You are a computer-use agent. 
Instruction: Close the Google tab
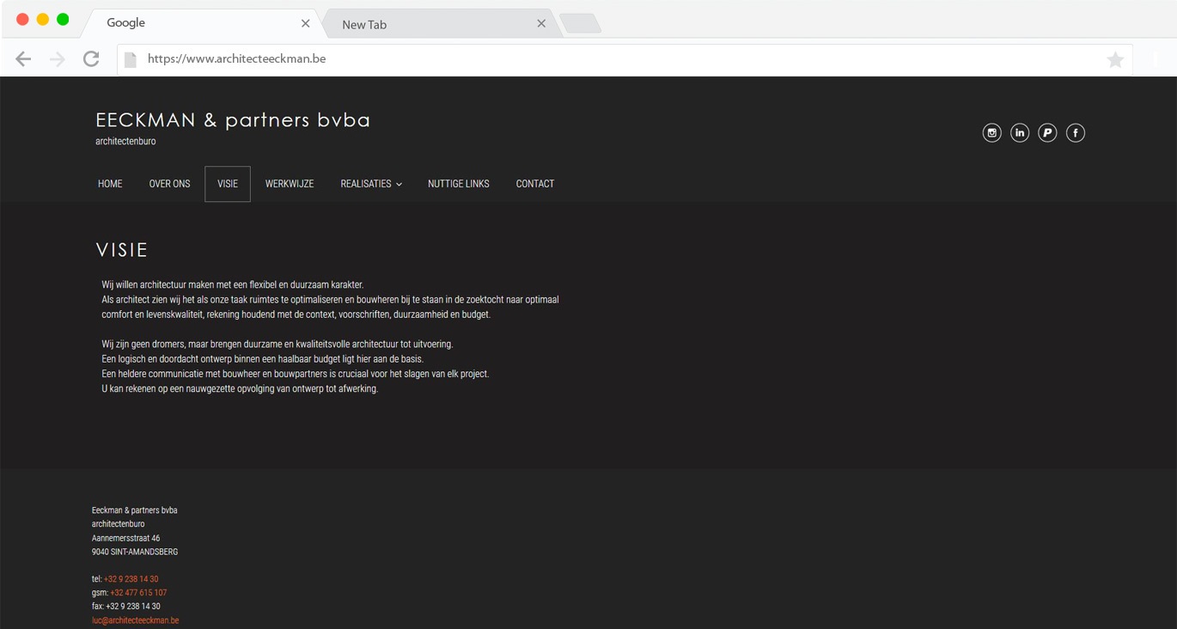point(305,23)
